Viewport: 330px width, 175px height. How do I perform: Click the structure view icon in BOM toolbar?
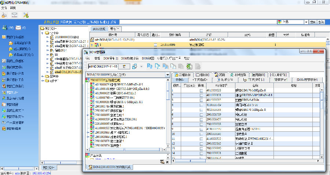pyautogui.click(x=134, y=66)
